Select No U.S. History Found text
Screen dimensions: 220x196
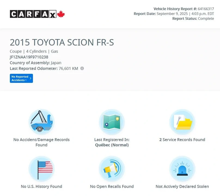41,186
